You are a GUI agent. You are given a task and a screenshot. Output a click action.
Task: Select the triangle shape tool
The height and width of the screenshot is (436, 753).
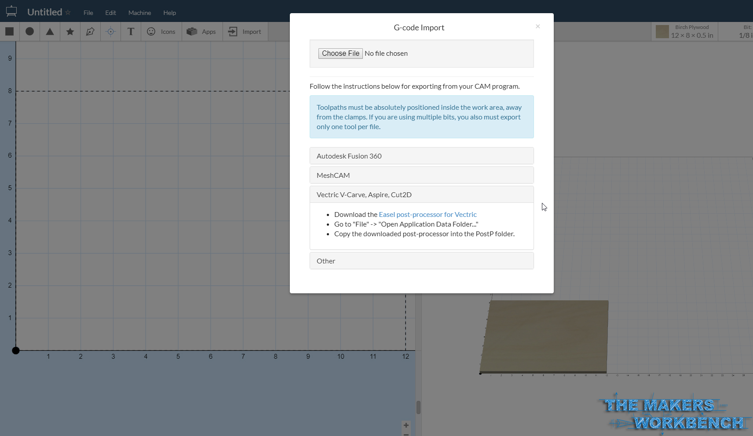tap(50, 31)
